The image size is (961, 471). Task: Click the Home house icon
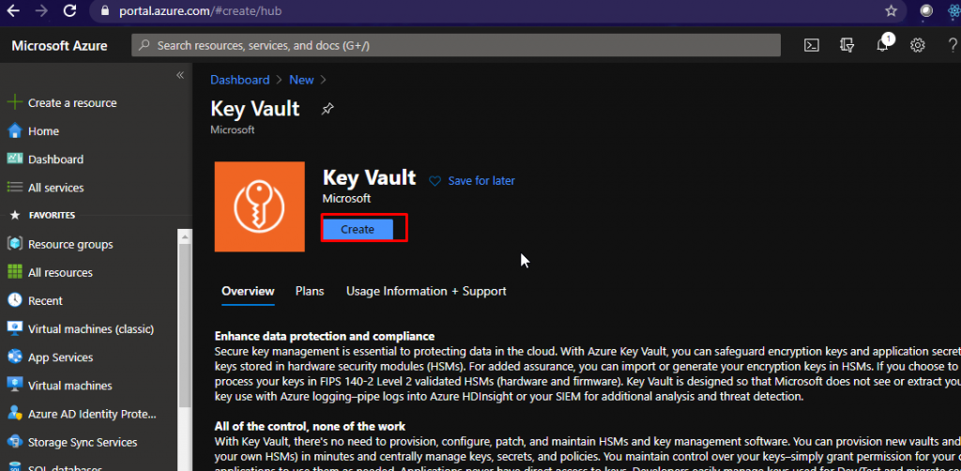point(15,131)
